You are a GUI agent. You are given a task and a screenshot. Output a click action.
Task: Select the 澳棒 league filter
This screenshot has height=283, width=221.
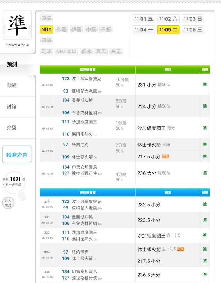click(x=46, y=18)
